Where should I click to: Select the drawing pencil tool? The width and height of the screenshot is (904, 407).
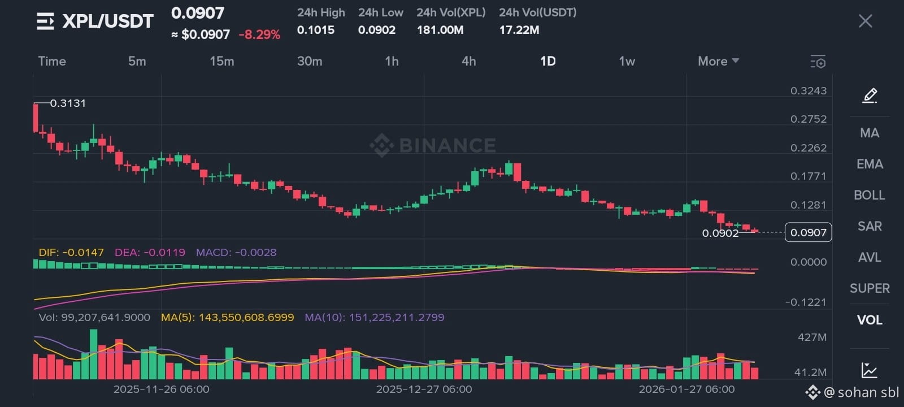870,96
